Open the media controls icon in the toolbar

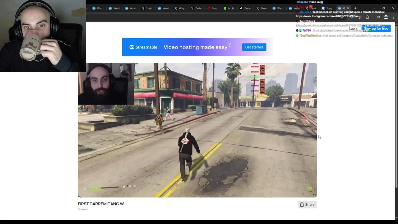click(x=378, y=17)
